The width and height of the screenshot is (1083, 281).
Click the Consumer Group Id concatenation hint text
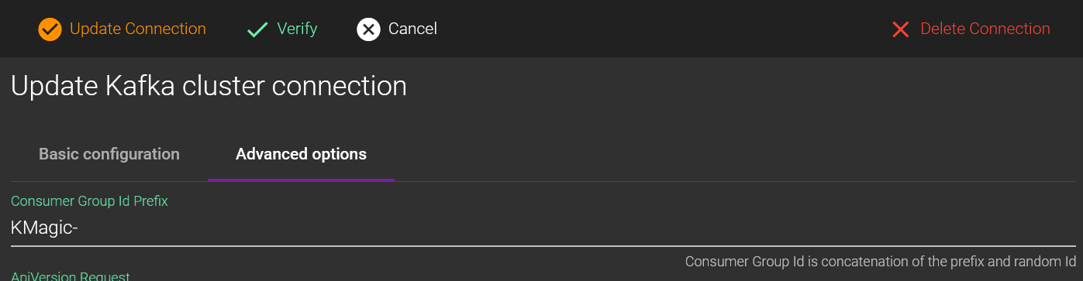(x=881, y=262)
